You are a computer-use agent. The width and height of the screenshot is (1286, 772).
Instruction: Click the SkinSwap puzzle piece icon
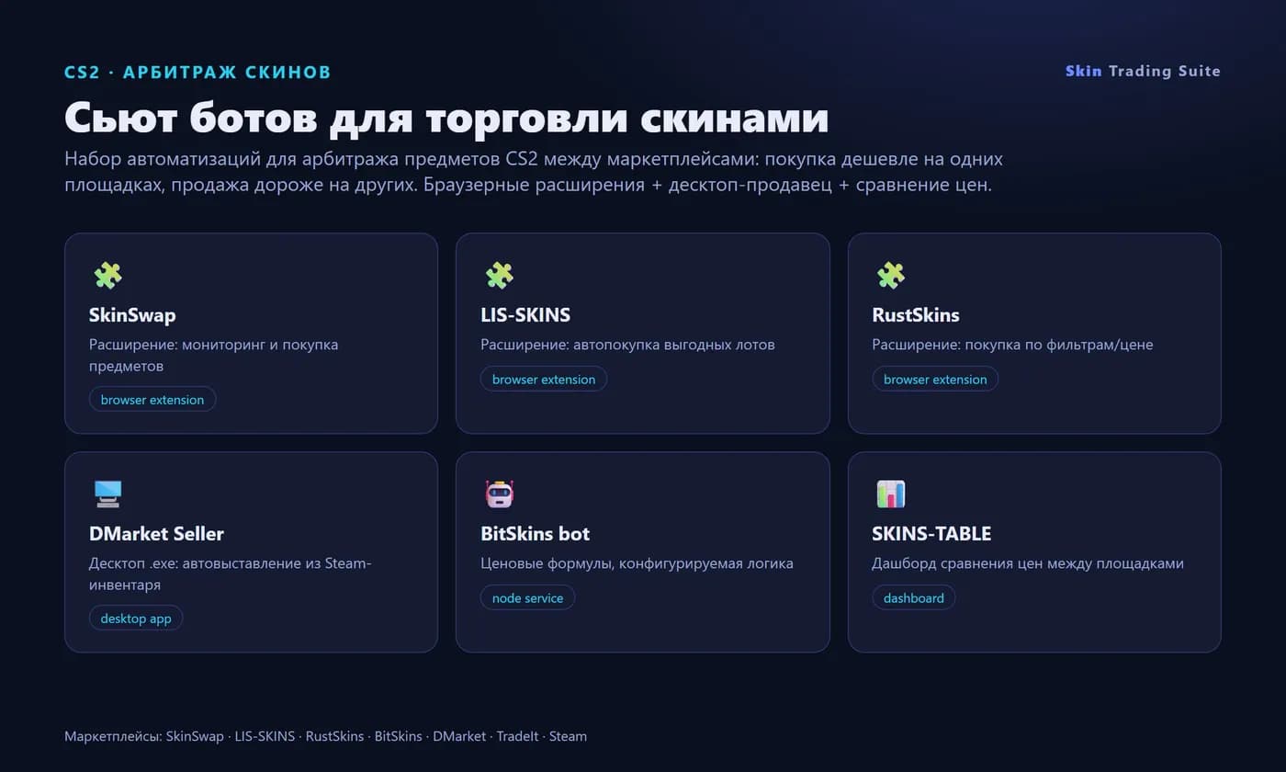coord(107,275)
